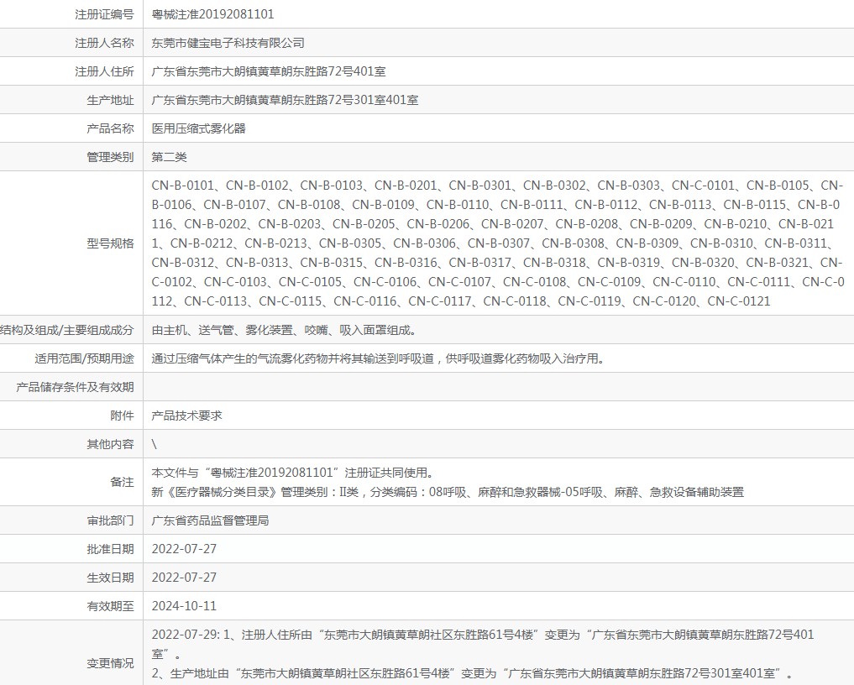Select remark line 新《医疗器械分类目录》管理类别
The width and height of the screenshot is (854, 685).
point(448,492)
